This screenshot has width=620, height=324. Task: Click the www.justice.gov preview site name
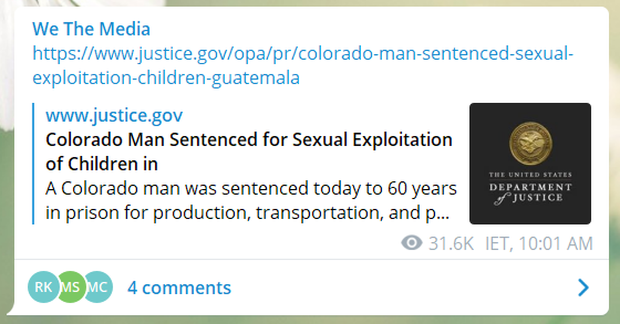click(x=114, y=115)
